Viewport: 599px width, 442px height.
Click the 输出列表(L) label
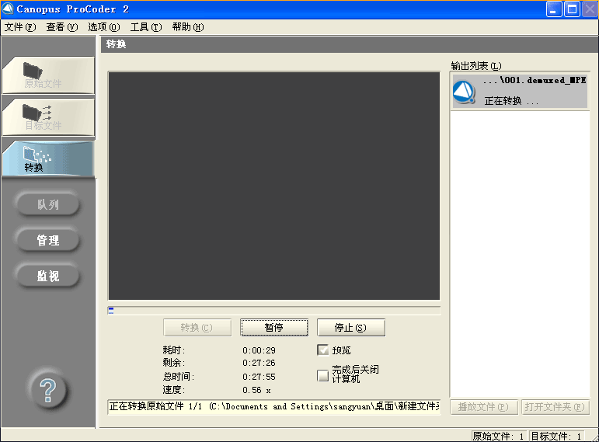(476, 66)
